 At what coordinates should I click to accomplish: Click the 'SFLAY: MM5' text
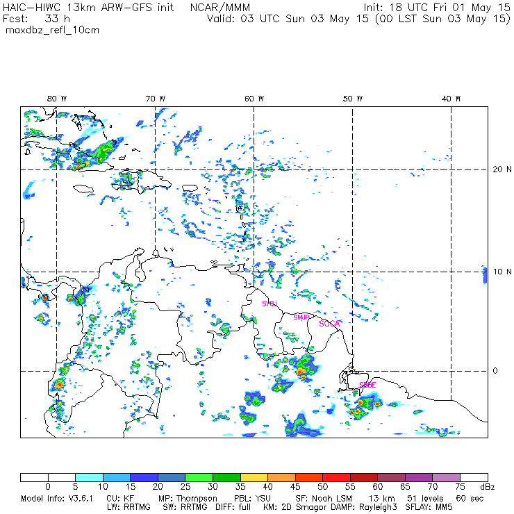click(429, 507)
